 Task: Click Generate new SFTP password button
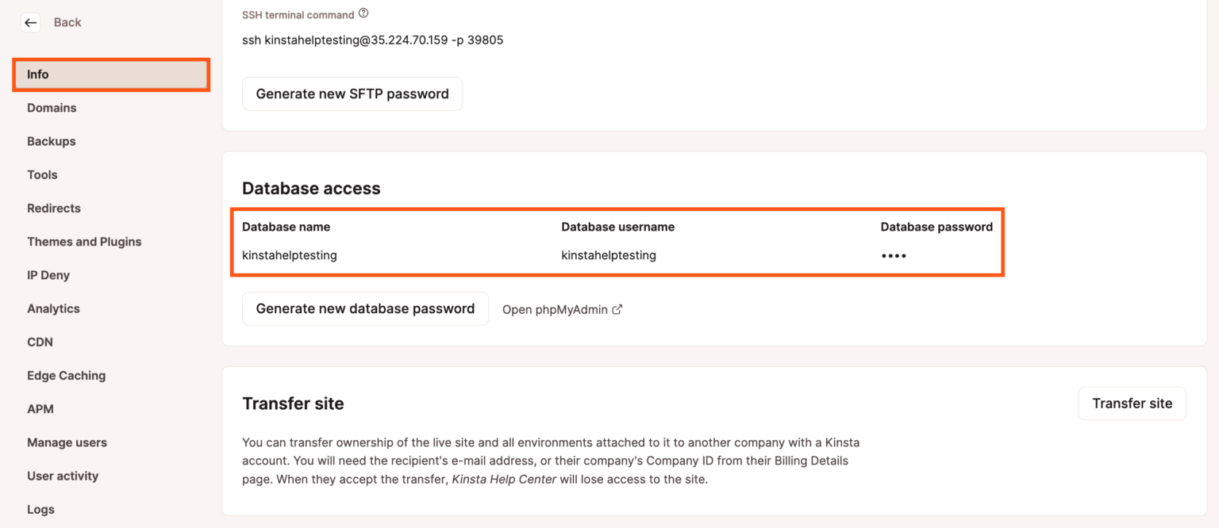[x=352, y=94]
